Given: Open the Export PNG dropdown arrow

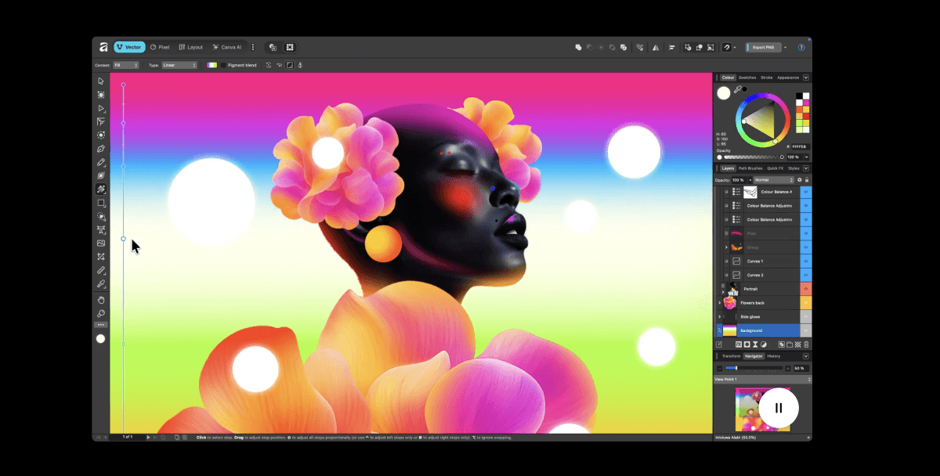Looking at the screenshot, I should click(x=786, y=47).
